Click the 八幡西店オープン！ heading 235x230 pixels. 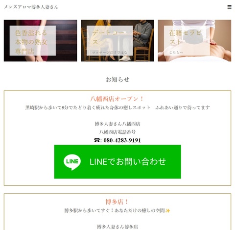(117, 99)
